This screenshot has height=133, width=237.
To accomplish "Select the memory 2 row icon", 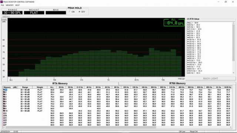I will (4, 92).
